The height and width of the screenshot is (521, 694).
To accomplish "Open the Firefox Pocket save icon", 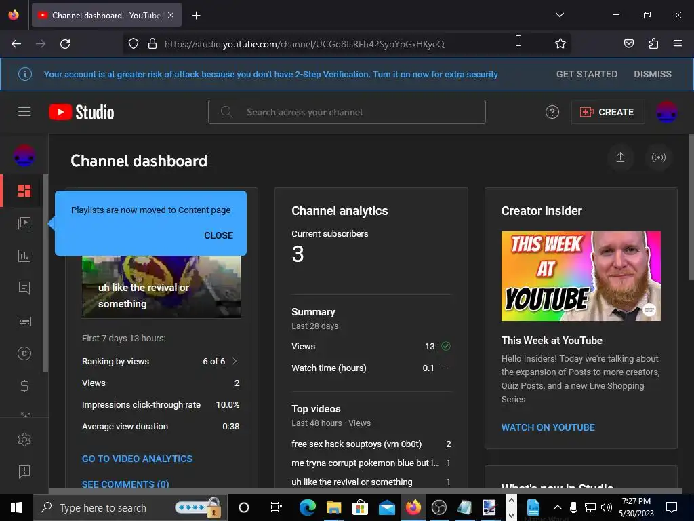I will [x=629, y=43].
